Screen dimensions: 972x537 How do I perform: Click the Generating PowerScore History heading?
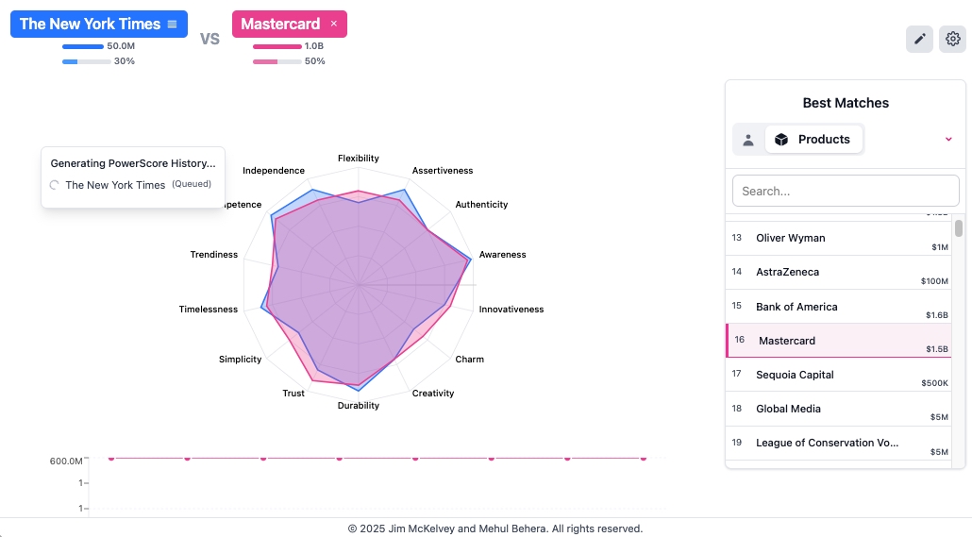[x=133, y=163]
